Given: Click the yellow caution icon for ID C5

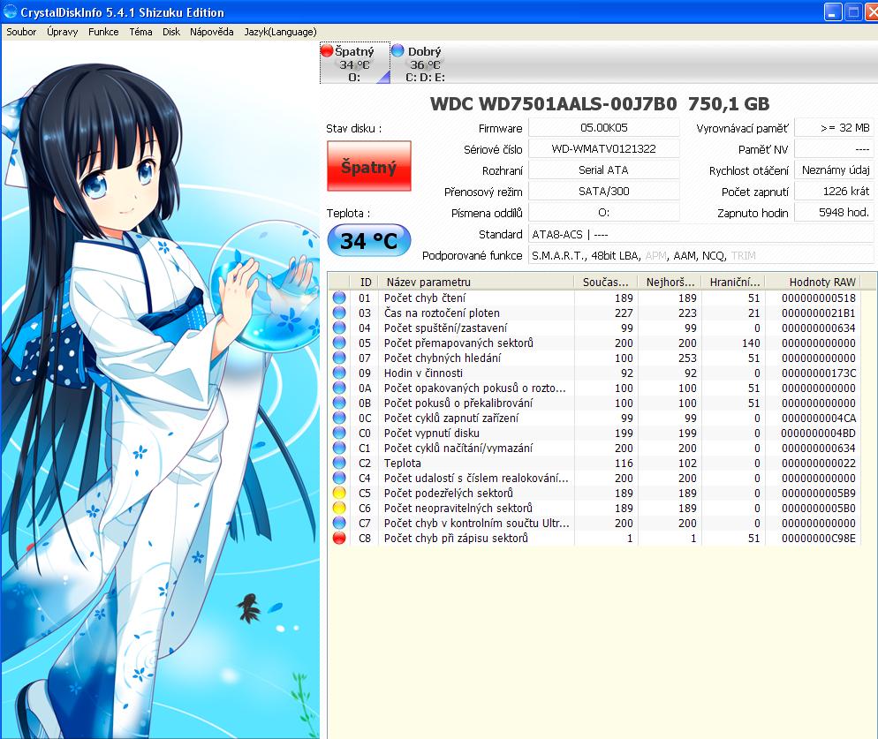Looking at the screenshot, I should [339, 493].
